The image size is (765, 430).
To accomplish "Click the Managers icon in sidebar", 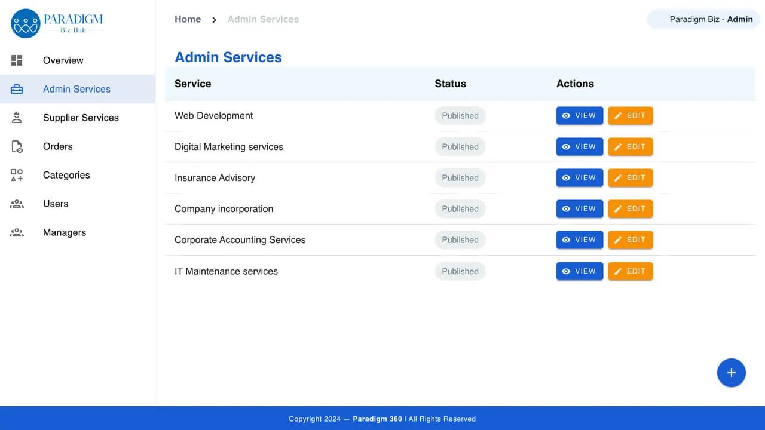I will [x=16, y=232].
